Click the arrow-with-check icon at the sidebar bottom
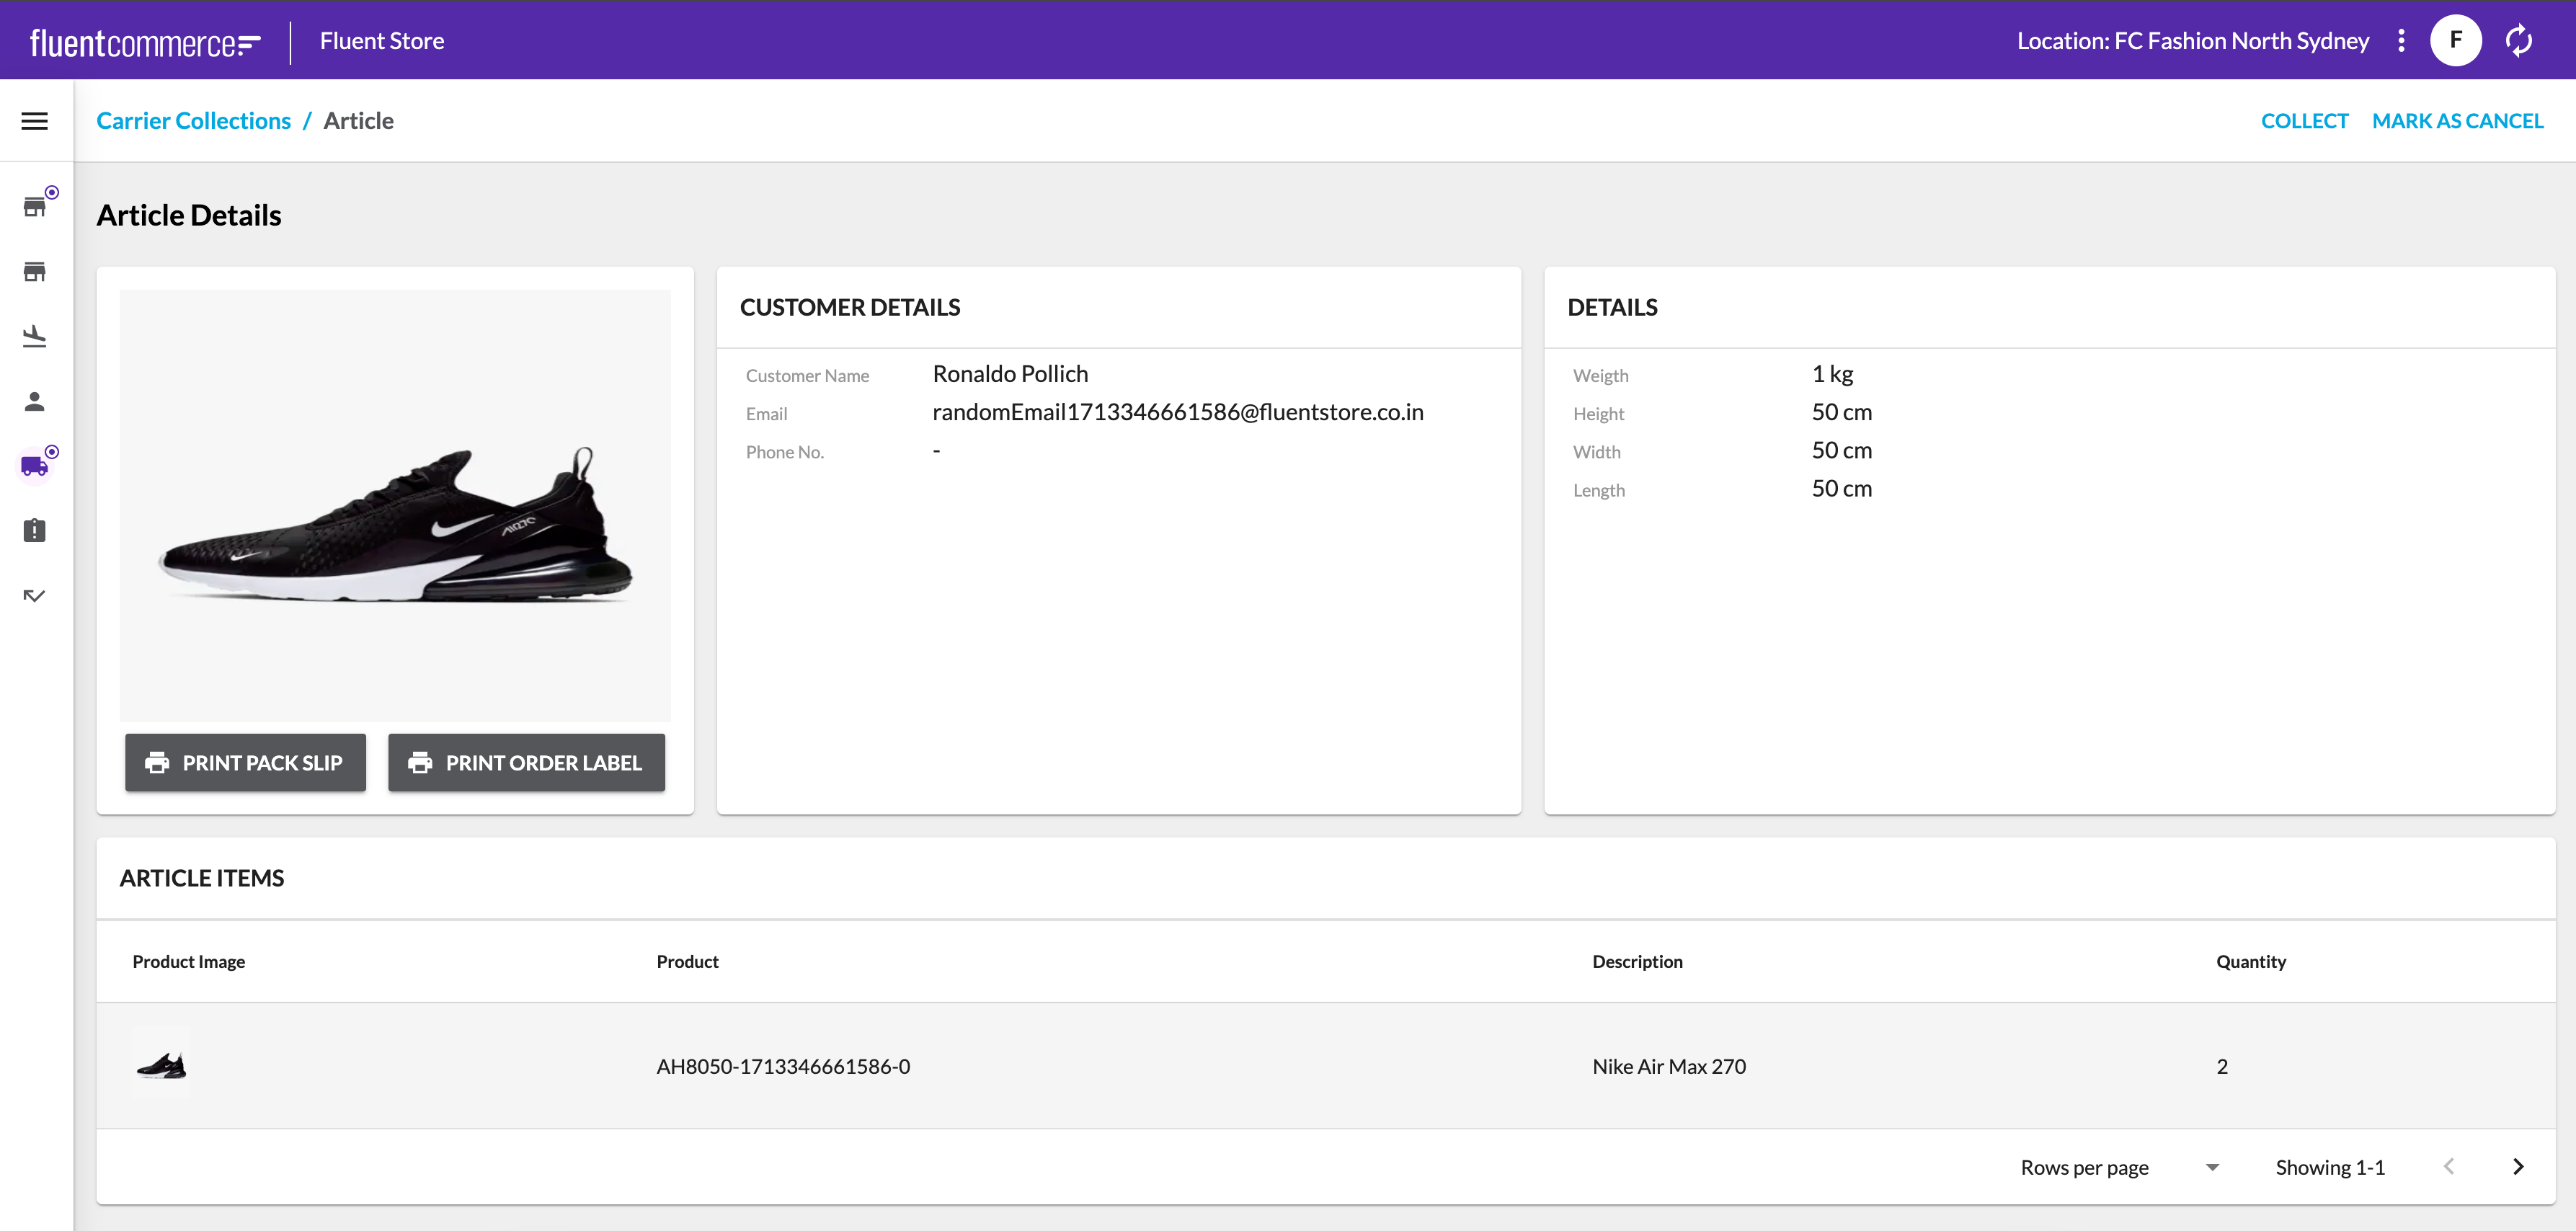Viewport: 2576px width, 1231px height. pyautogui.click(x=35, y=595)
